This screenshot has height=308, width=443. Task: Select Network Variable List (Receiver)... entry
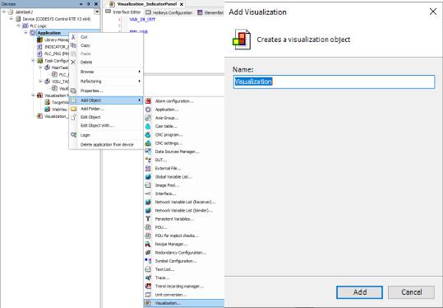coord(184,202)
